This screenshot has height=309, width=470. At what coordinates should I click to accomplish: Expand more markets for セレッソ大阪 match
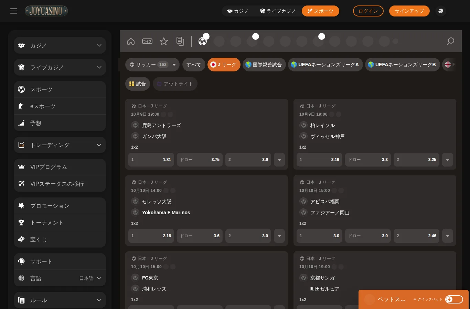[x=279, y=236]
